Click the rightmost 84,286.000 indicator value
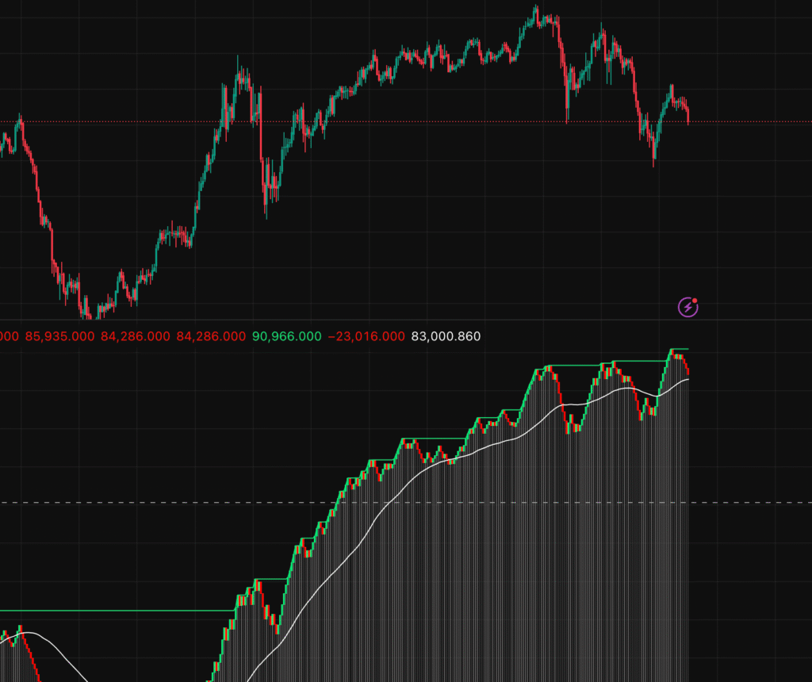 click(x=211, y=336)
